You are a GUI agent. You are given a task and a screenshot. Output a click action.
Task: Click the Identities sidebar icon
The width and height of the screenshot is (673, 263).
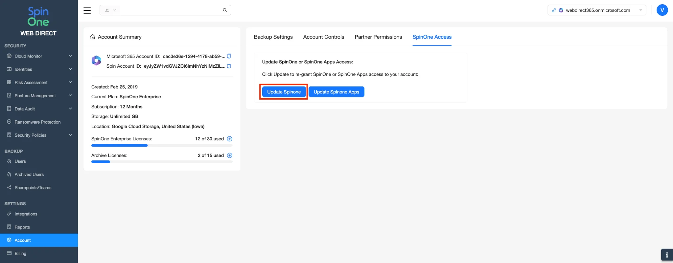point(9,69)
